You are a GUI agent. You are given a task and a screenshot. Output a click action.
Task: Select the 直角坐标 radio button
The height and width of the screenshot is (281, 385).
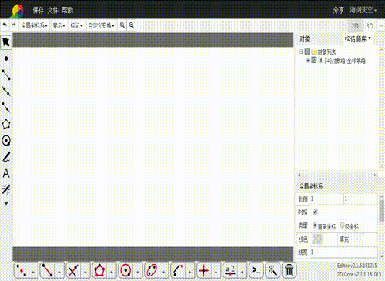315,226
